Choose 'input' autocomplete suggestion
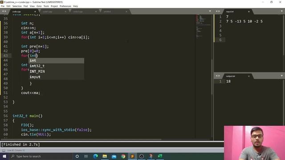Viewport: 285px width, 160px height. [x=57, y=77]
